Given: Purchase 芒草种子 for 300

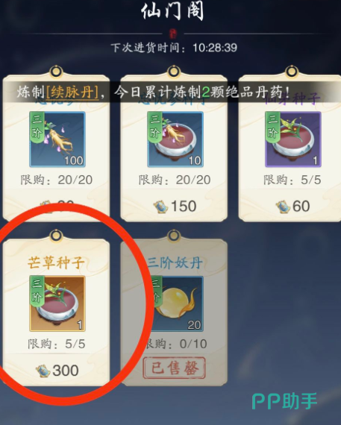Looking at the screenshot, I should (x=57, y=371).
